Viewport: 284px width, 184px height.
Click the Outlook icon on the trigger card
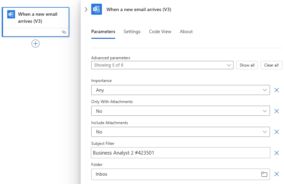tap(11, 14)
